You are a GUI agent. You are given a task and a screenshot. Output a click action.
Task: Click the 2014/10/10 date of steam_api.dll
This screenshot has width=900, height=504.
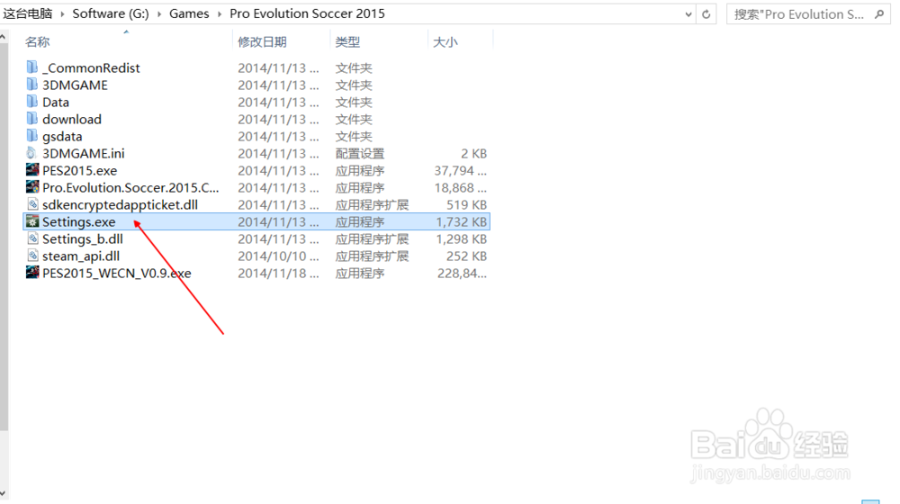pos(278,256)
